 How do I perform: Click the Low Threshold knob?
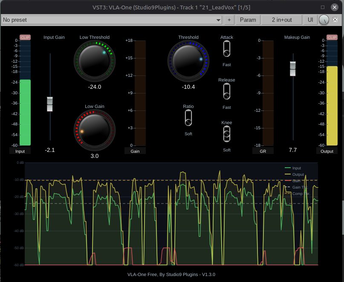tap(95, 61)
